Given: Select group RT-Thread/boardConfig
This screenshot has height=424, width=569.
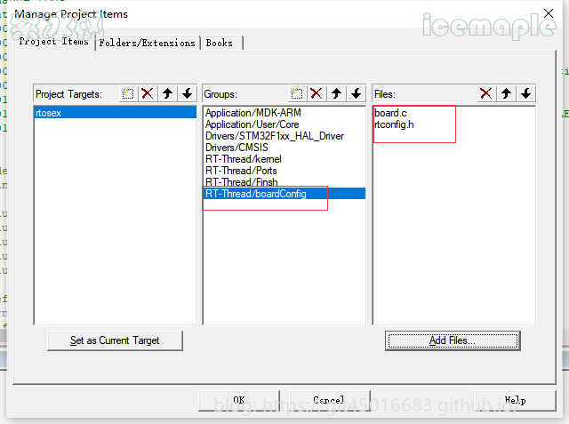Looking at the screenshot, I should (x=284, y=193).
